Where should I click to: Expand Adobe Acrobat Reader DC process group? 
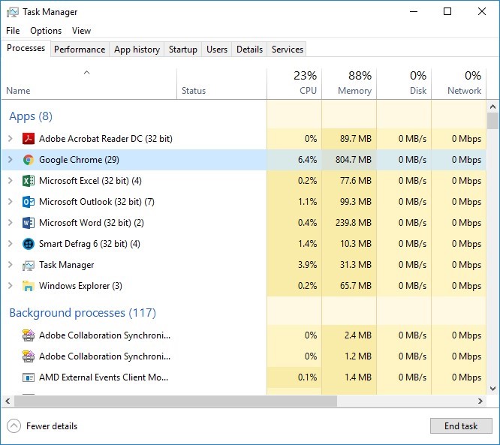click(11, 139)
